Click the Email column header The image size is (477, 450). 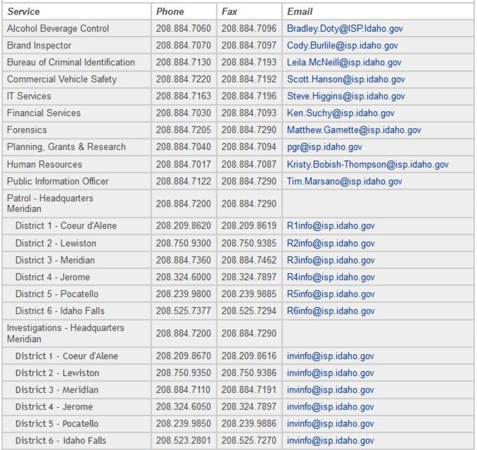pyautogui.click(x=300, y=11)
